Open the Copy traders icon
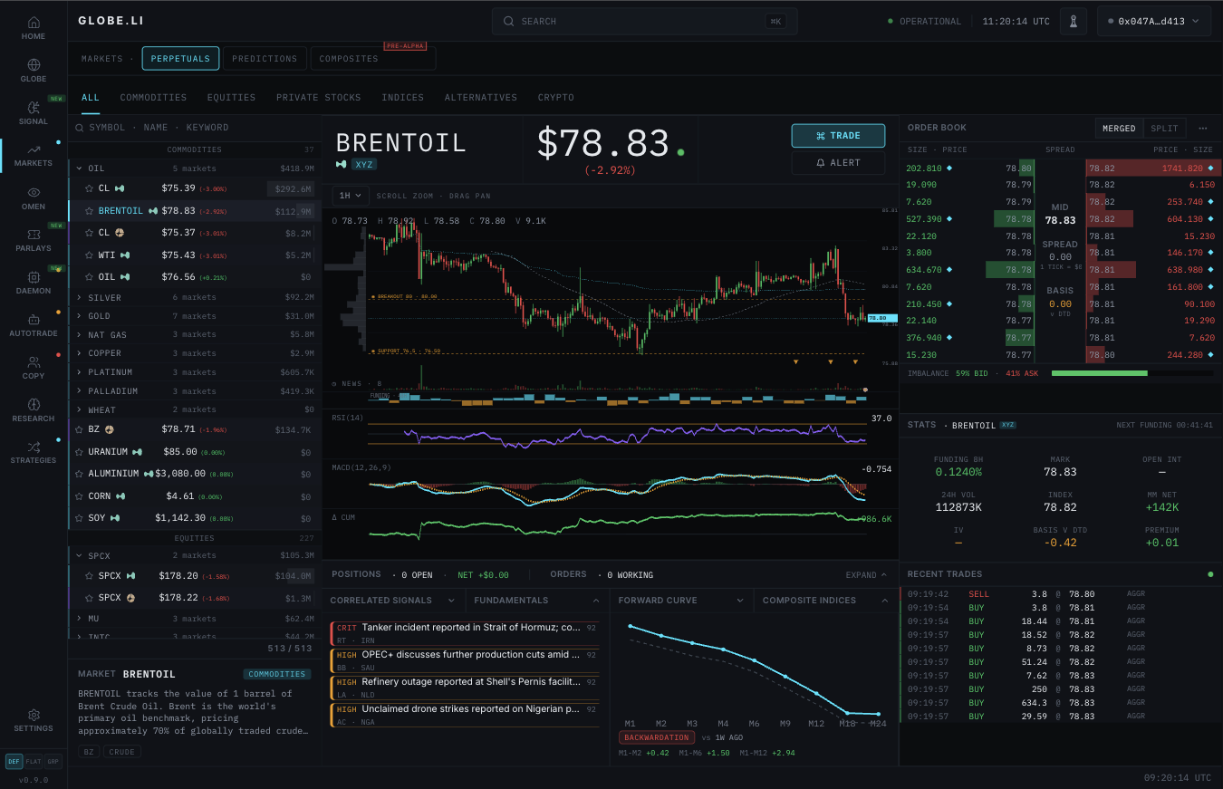1223x789 pixels. pos(34,368)
